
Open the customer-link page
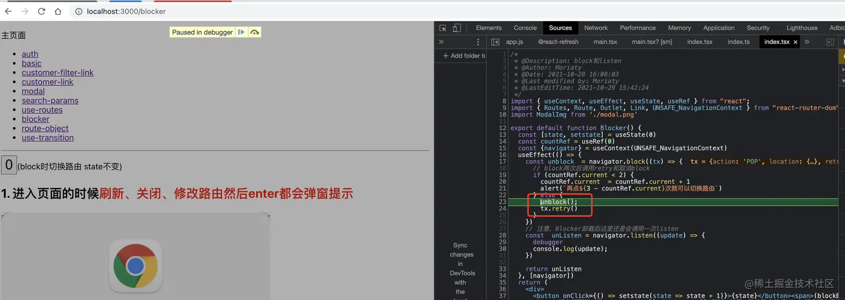[x=48, y=82]
